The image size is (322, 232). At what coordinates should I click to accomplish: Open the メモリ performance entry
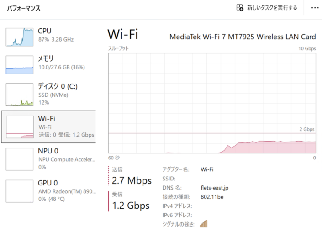49,65
